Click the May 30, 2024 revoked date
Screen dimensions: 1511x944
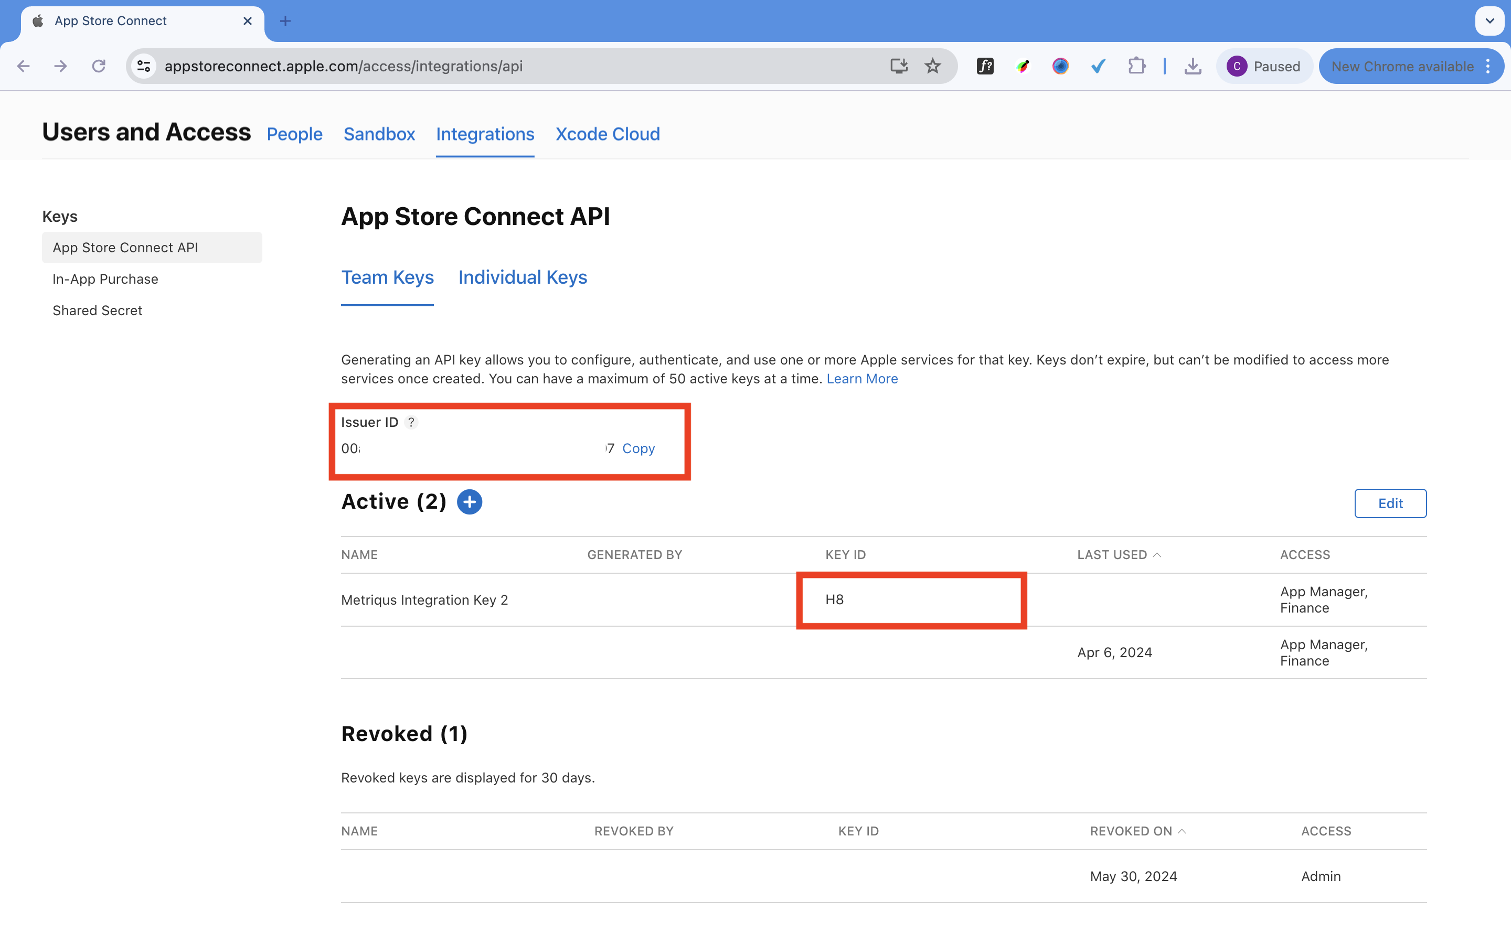[x=1133, y=876]
